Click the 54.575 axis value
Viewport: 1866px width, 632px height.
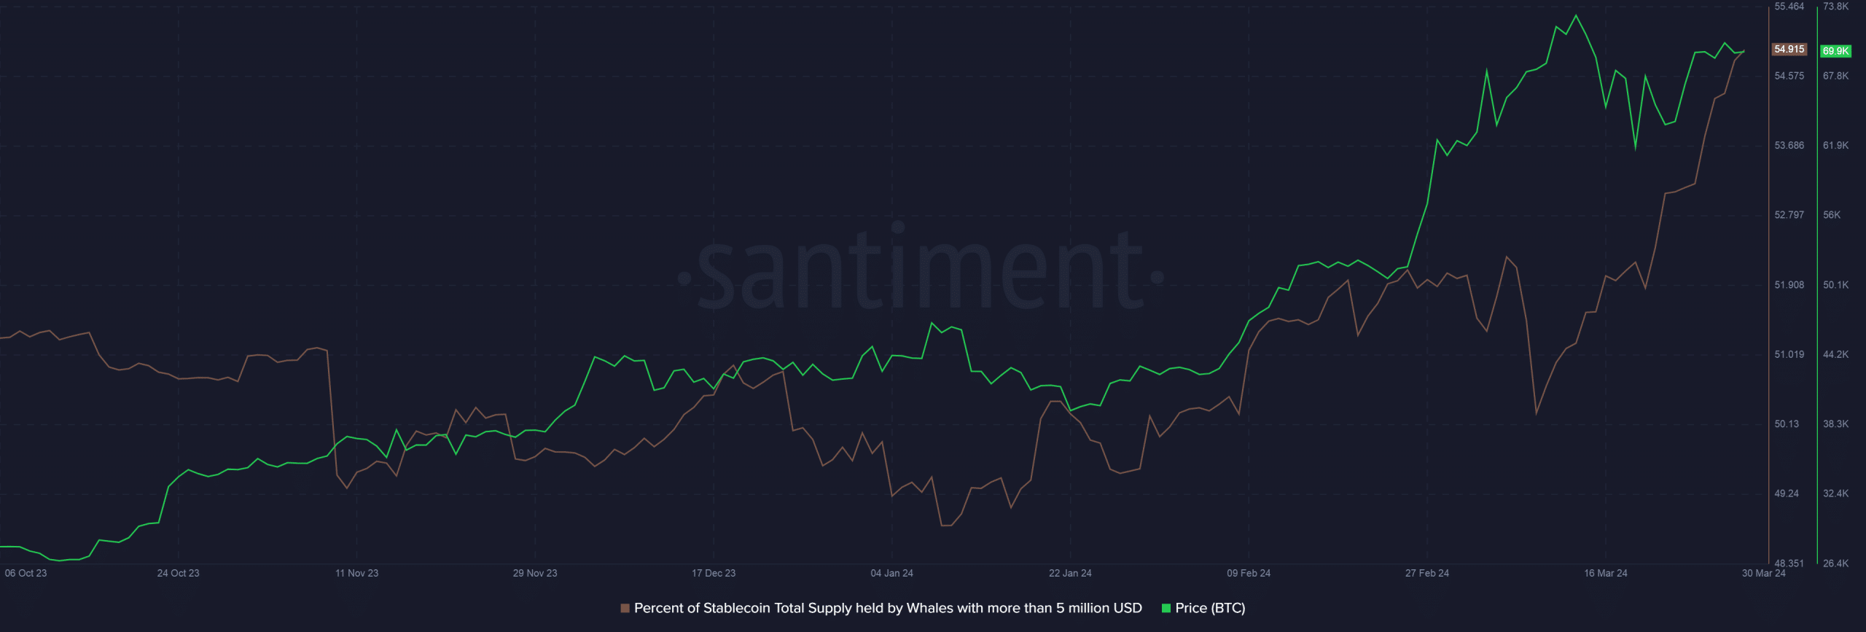[x=1789, y=76]
